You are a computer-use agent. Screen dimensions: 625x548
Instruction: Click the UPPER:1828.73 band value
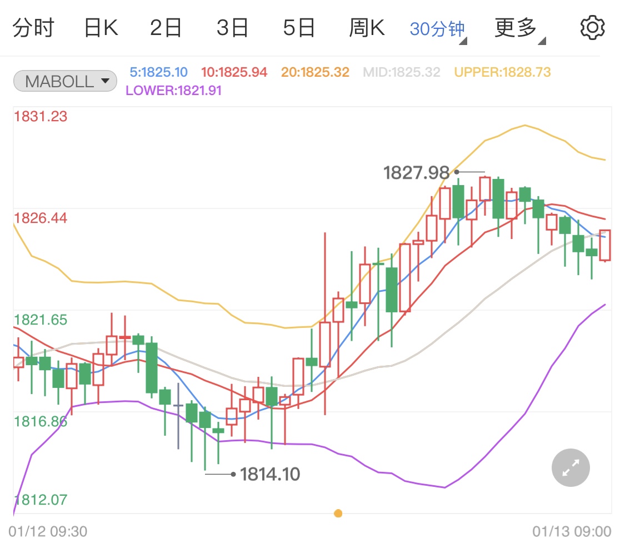(502, 72)
